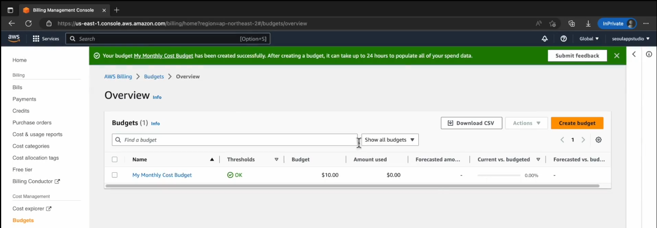Go to AWS home logo
The image size is (657, 228).
(14, 38)
